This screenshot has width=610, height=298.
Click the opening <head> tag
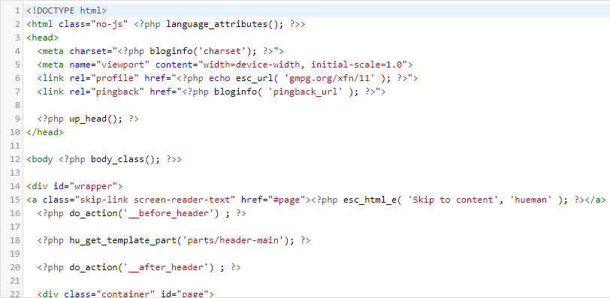coord(42,38)
